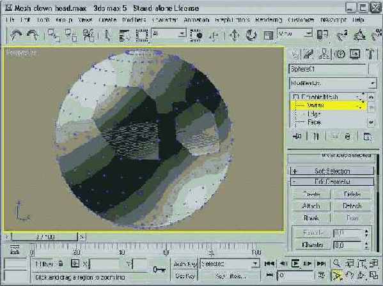This screenshot has height=286, width=383.
Task: Collapse the Edit Geometry rollout
Action: (332, 182)
